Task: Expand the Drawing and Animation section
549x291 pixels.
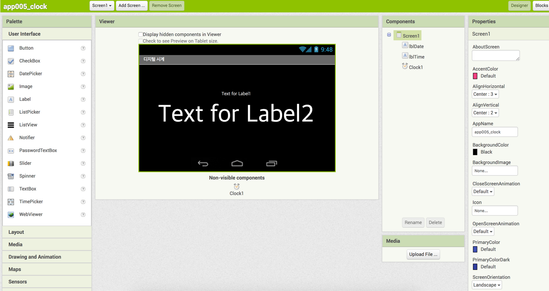Action: [47, 257]
